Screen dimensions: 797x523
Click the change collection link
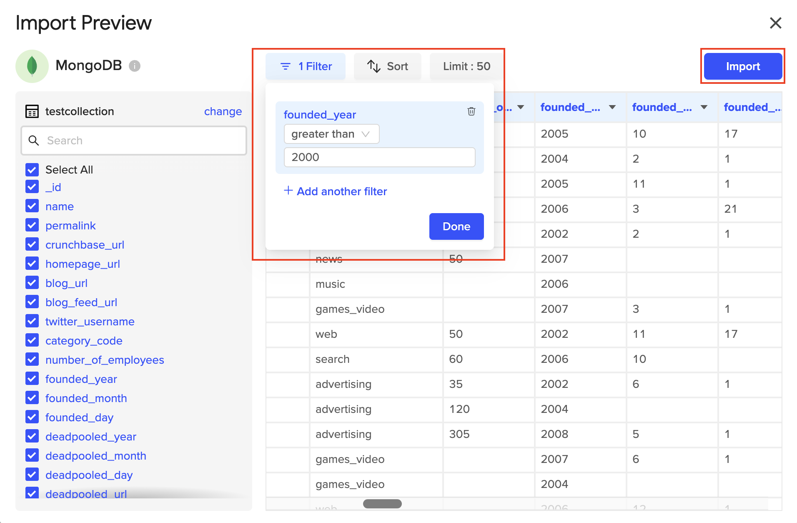223,111
